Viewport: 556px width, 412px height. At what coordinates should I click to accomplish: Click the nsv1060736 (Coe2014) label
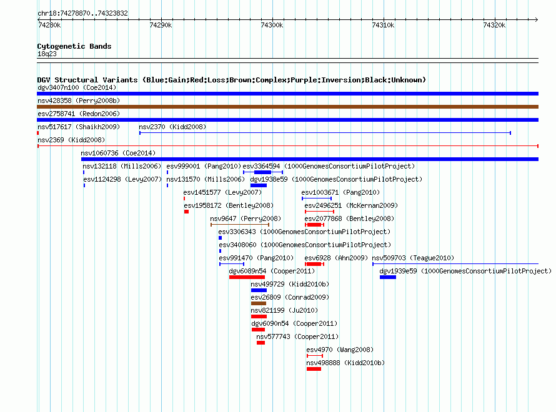118,153
